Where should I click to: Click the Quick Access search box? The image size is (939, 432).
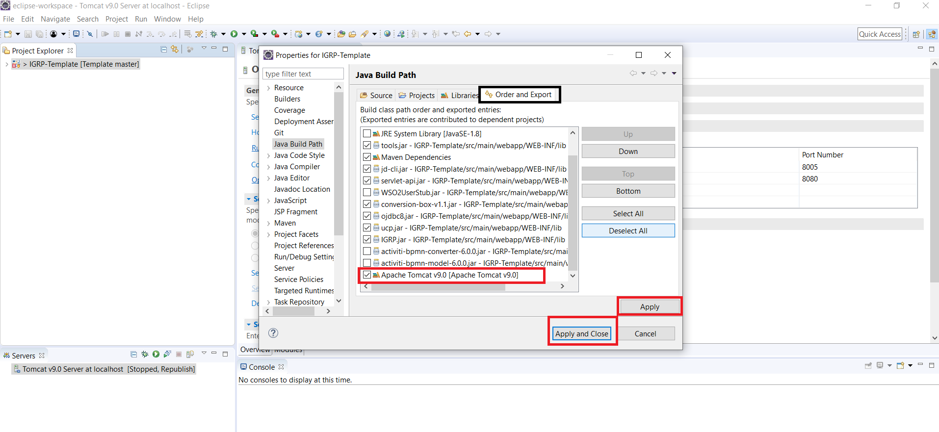[880, 34]
